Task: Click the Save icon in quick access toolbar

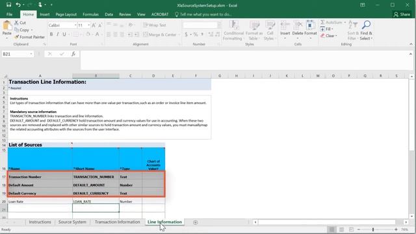Action: pos(8,5)
